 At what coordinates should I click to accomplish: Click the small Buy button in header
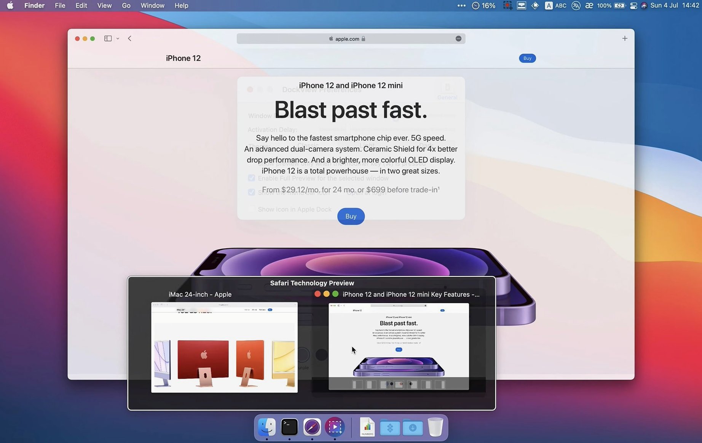[527, 58]
